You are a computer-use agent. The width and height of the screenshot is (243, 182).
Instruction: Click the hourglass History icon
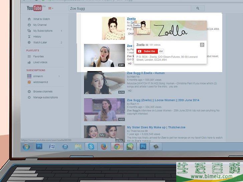29,37
